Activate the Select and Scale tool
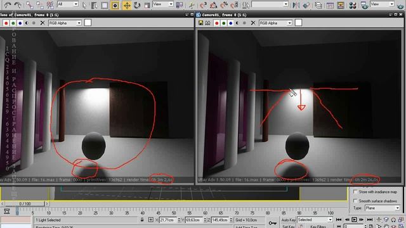Image resolution: width=406 pixels, height=228 pixels. coord(147,5)
